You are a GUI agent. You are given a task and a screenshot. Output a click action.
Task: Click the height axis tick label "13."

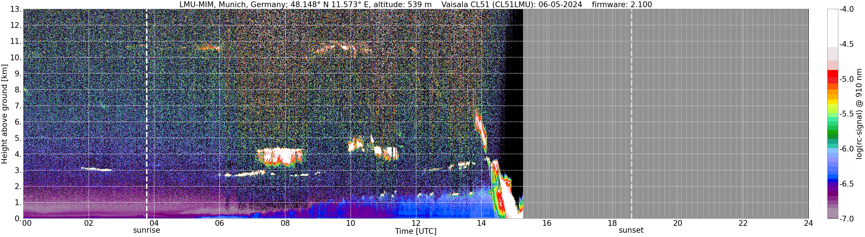pyautogui.click(x=16, y=9)
